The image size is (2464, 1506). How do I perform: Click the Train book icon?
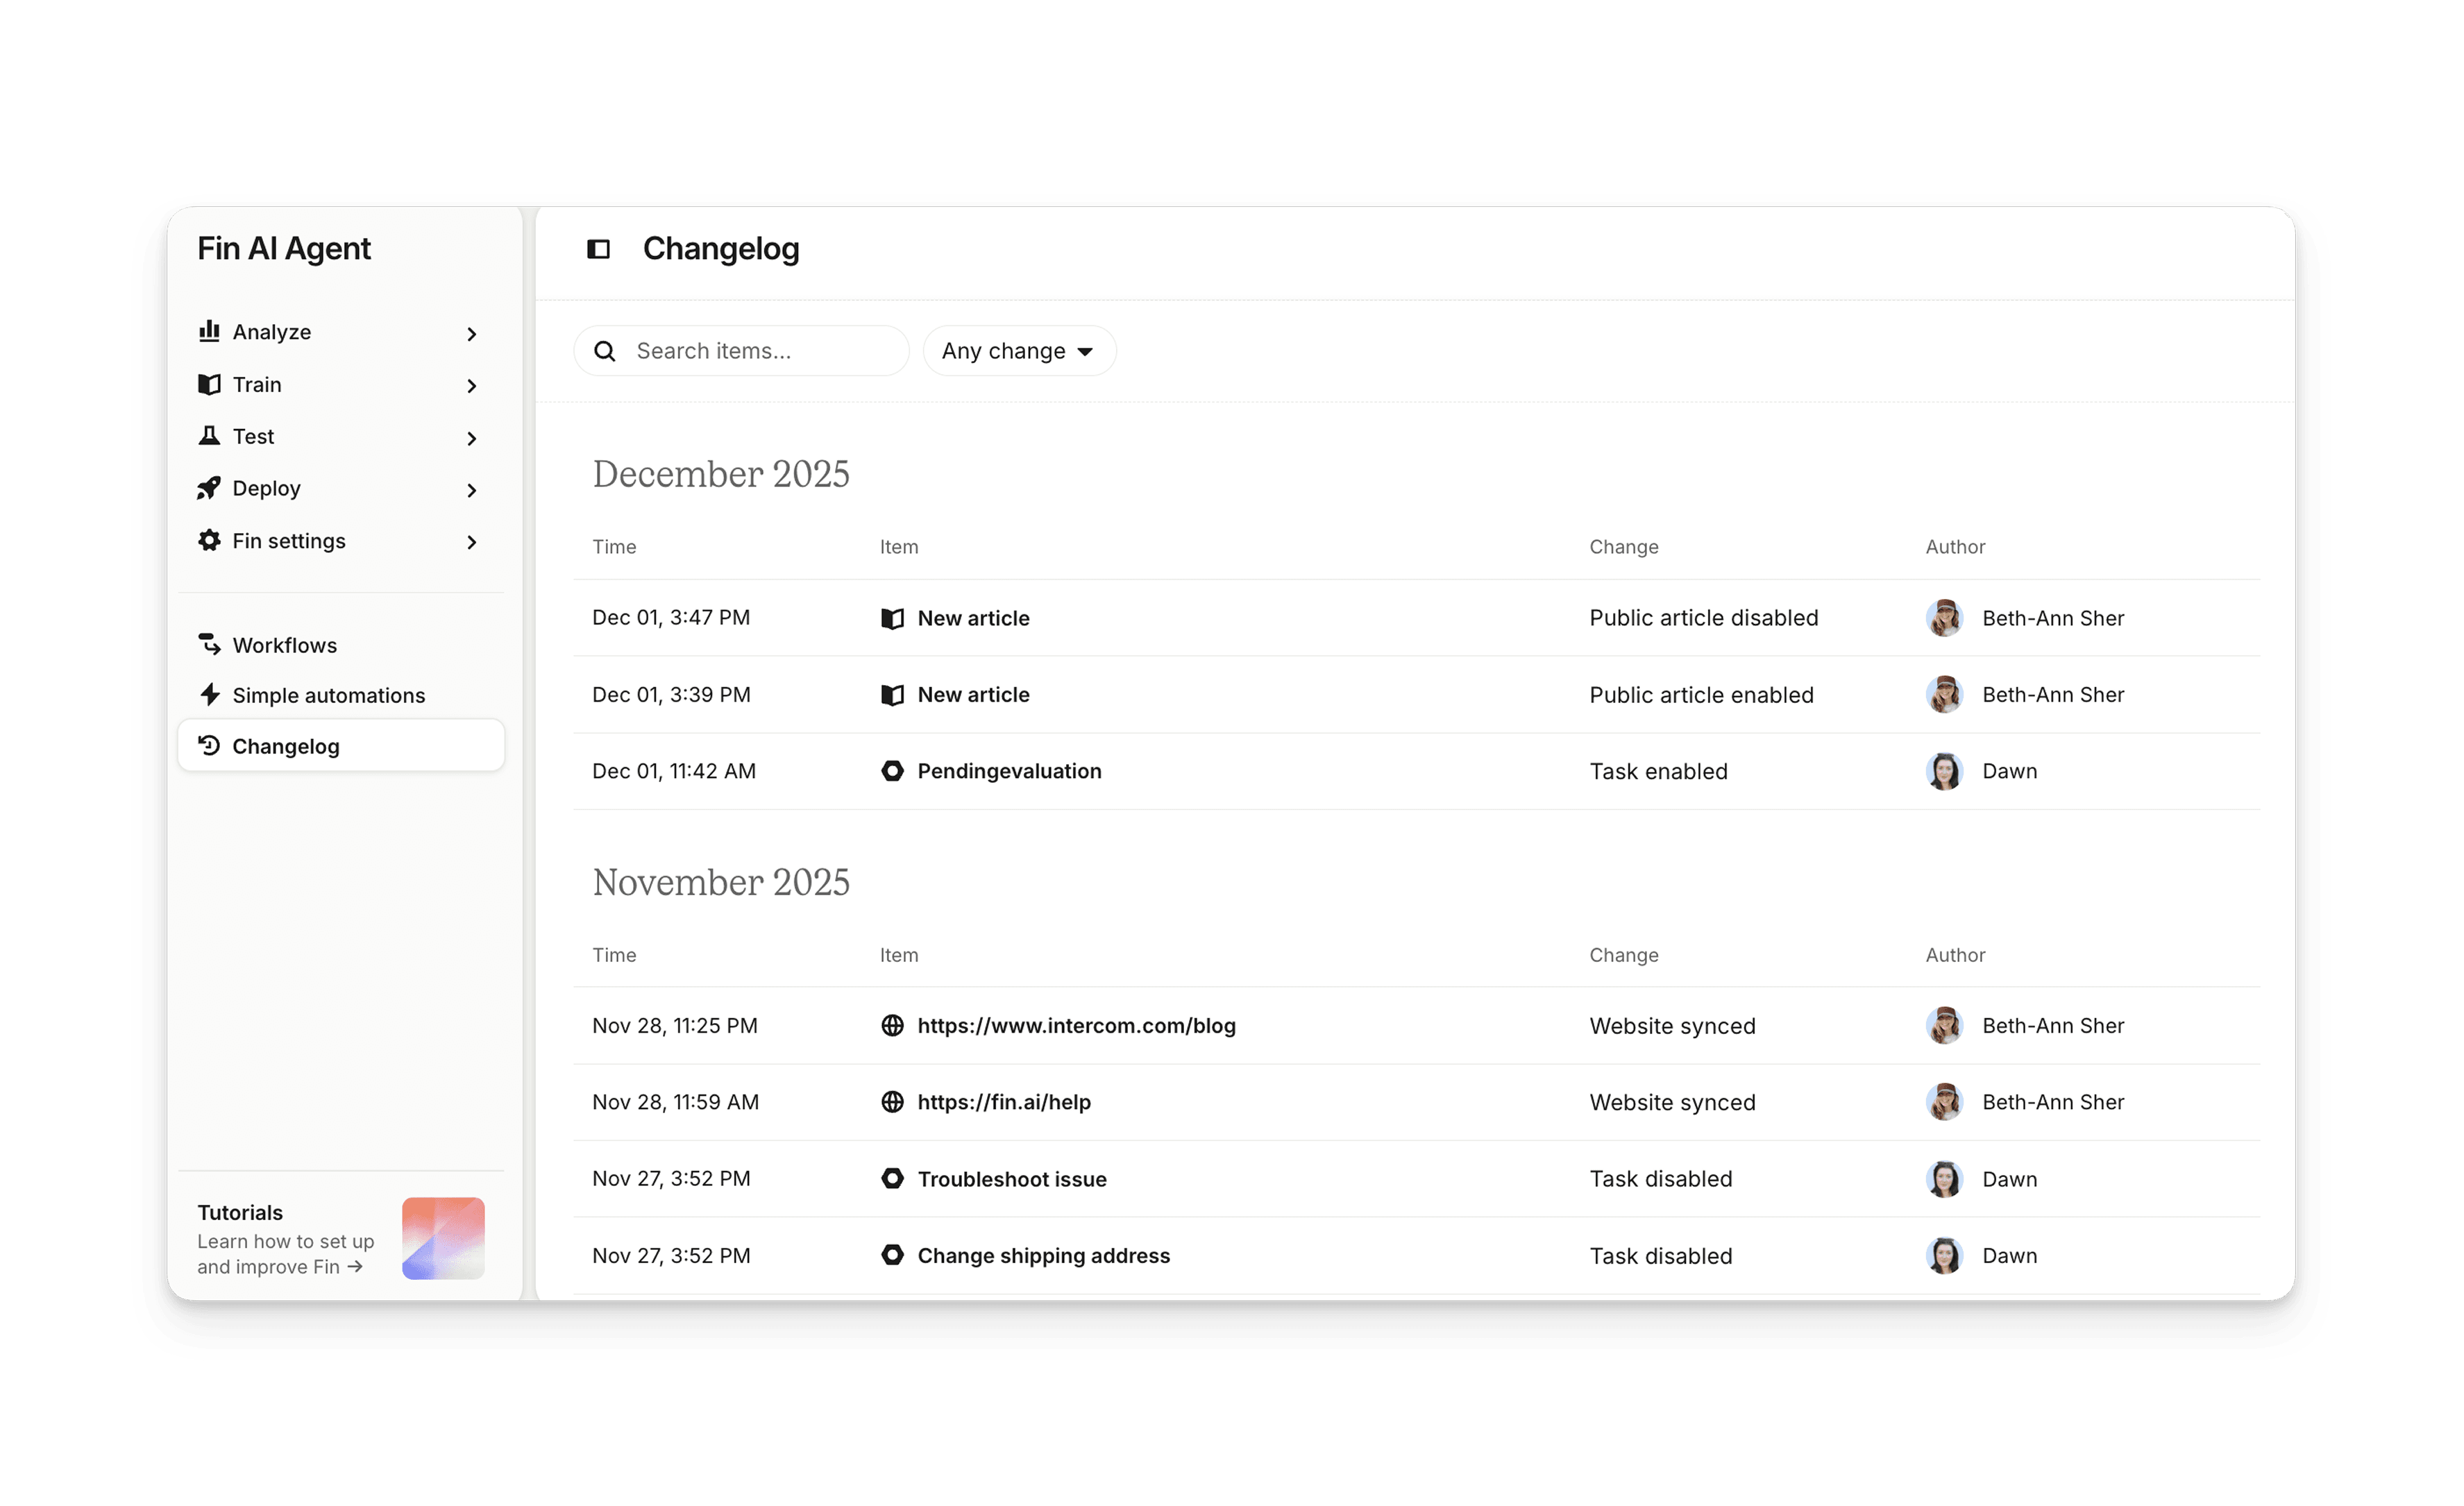pyautogui.click(x=210, y=384)
